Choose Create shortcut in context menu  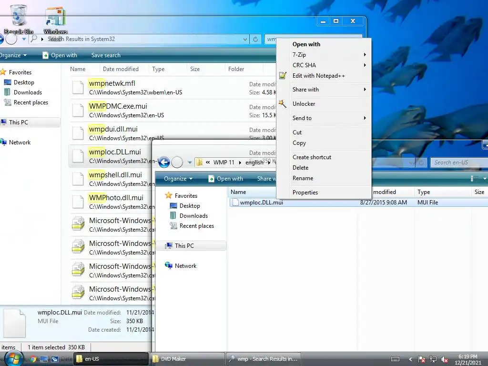pos(324,157)
